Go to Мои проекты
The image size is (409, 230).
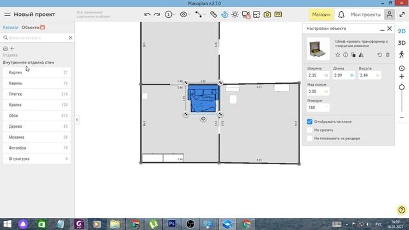tap(366, 15)
